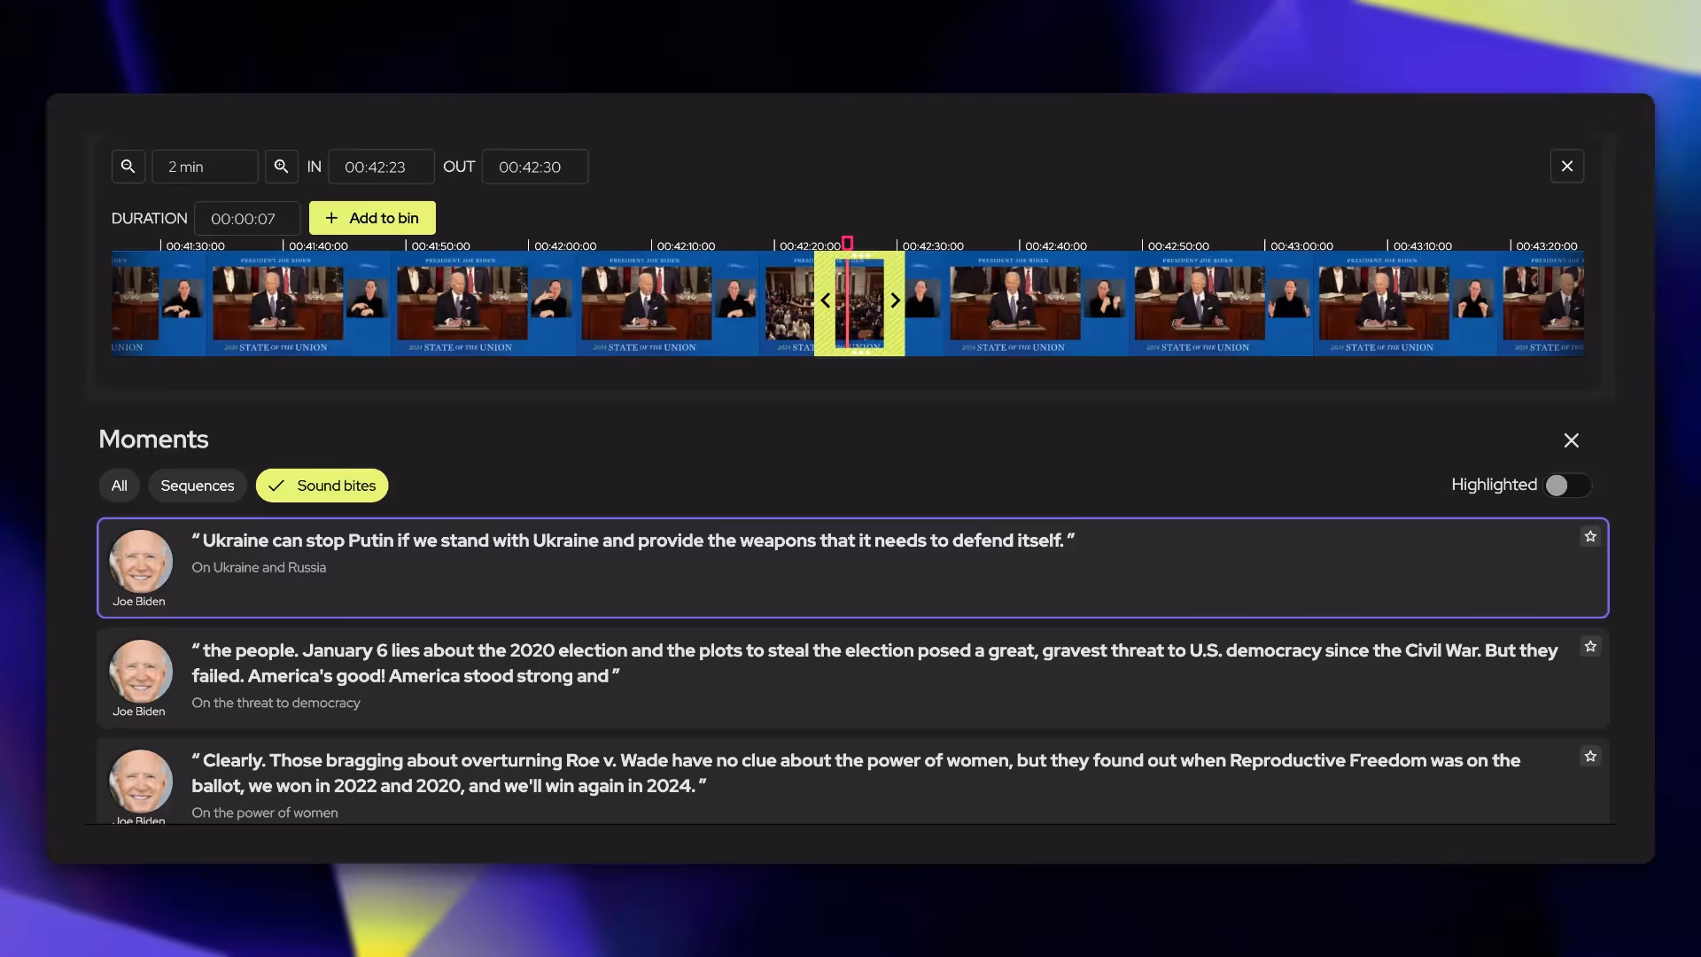Viewport: 1701px width, 957px height.
Task: Click the filmstrip thumbnail at 00:42:40
Action: 1020,303
